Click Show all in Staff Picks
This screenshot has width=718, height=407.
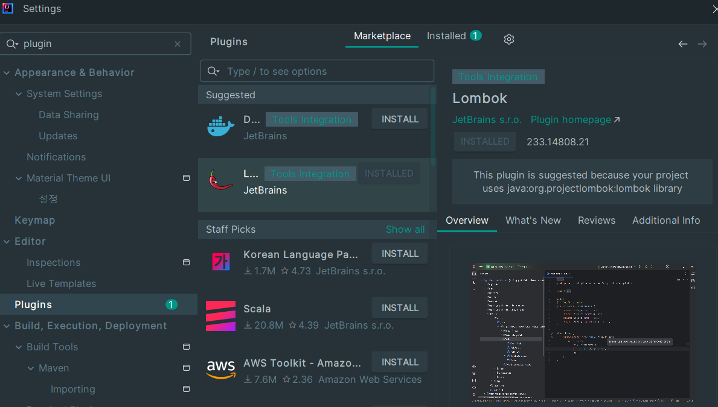tap(405, 230)
